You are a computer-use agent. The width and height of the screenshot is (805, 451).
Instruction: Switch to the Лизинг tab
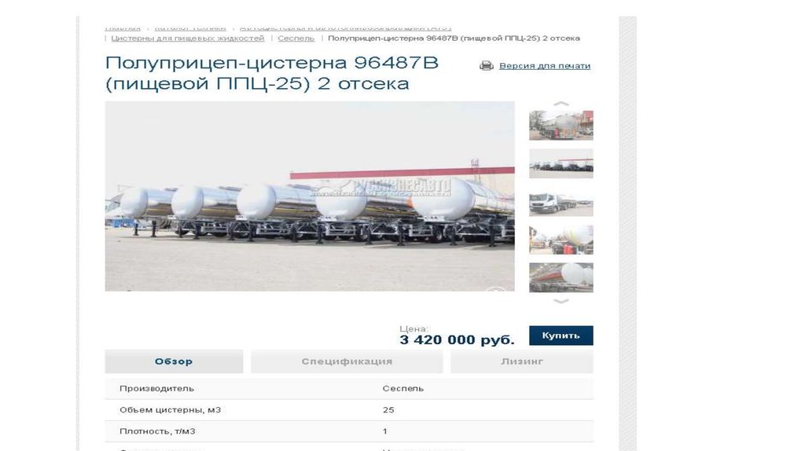(522, 361)
